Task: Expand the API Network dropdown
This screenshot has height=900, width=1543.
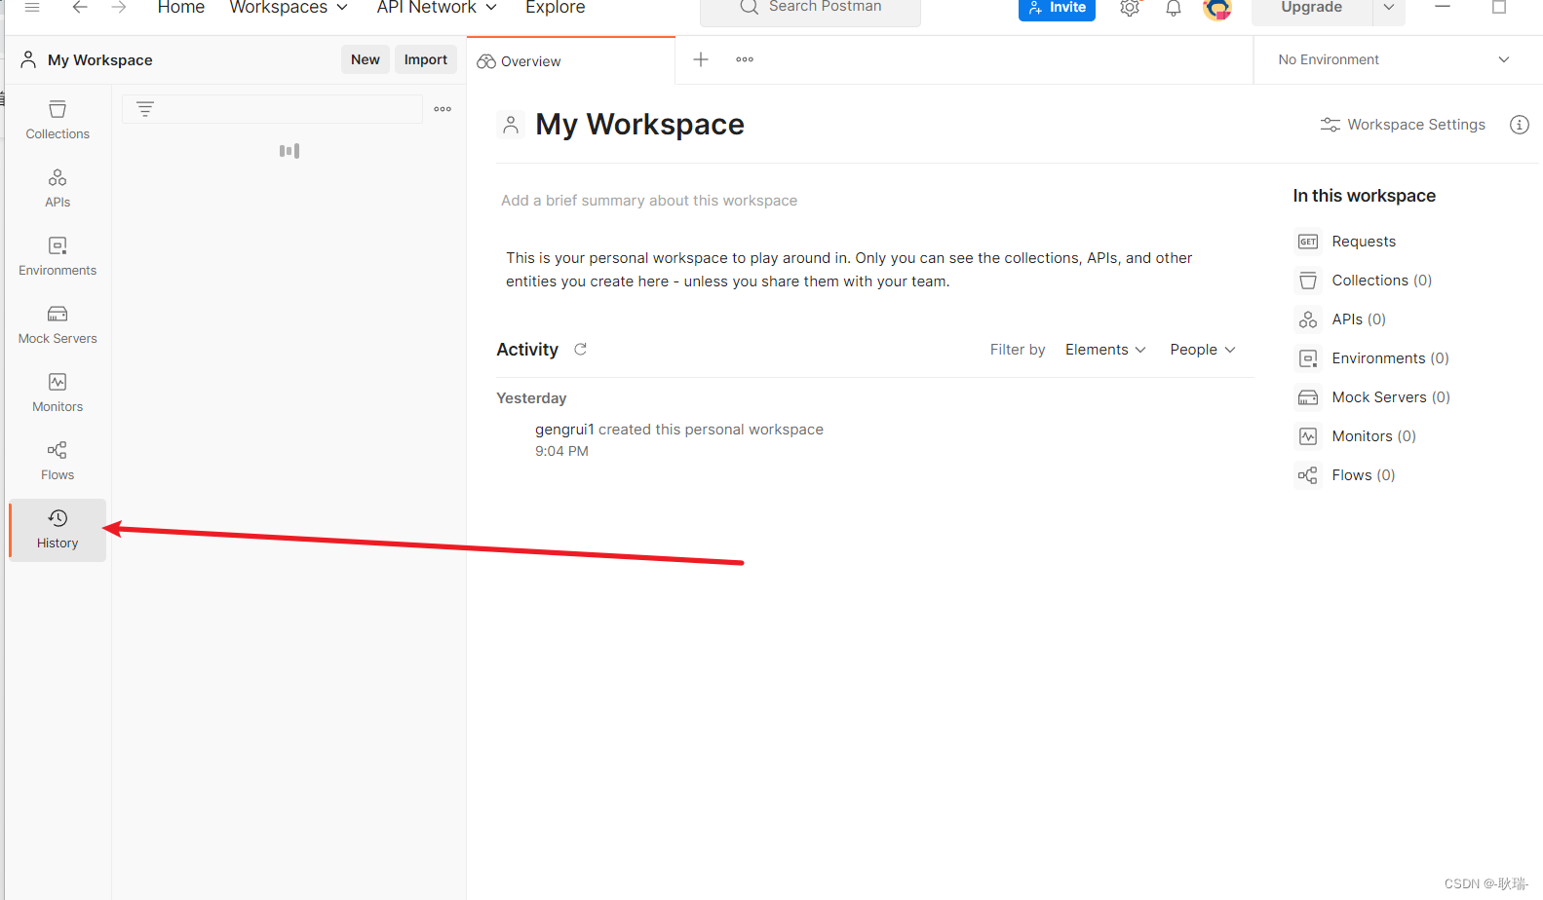Action: click(x=437, y=7)
